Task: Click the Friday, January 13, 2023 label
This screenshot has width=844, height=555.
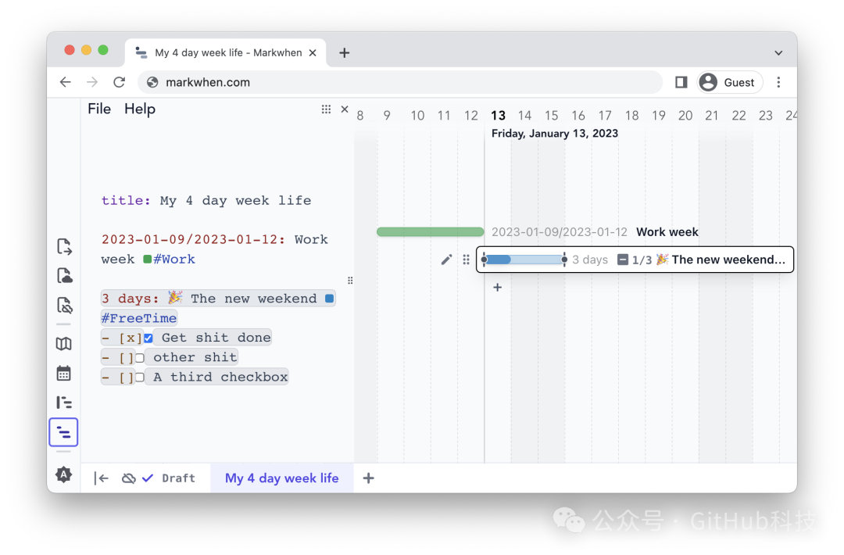Action: 554,134
